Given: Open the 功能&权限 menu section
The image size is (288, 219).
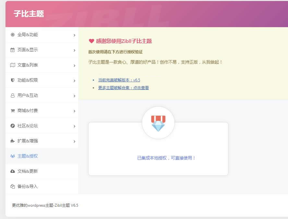Looking at the screenshot, I should click(42, 80).
